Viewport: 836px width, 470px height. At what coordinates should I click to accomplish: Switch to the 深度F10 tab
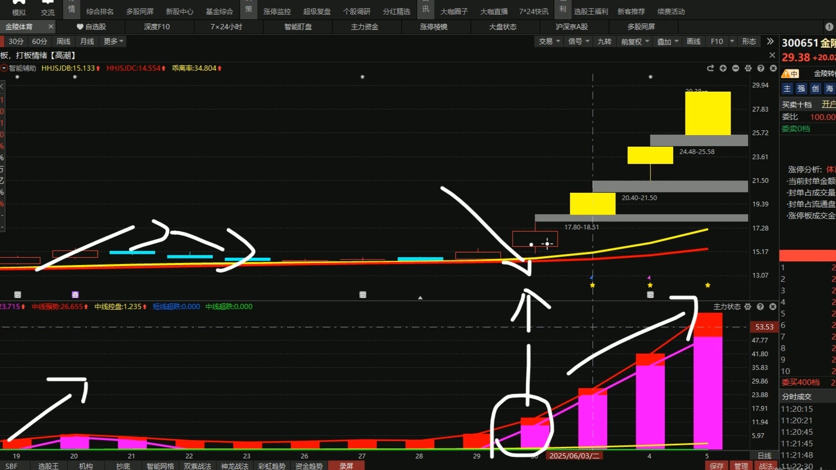(157, 27)
